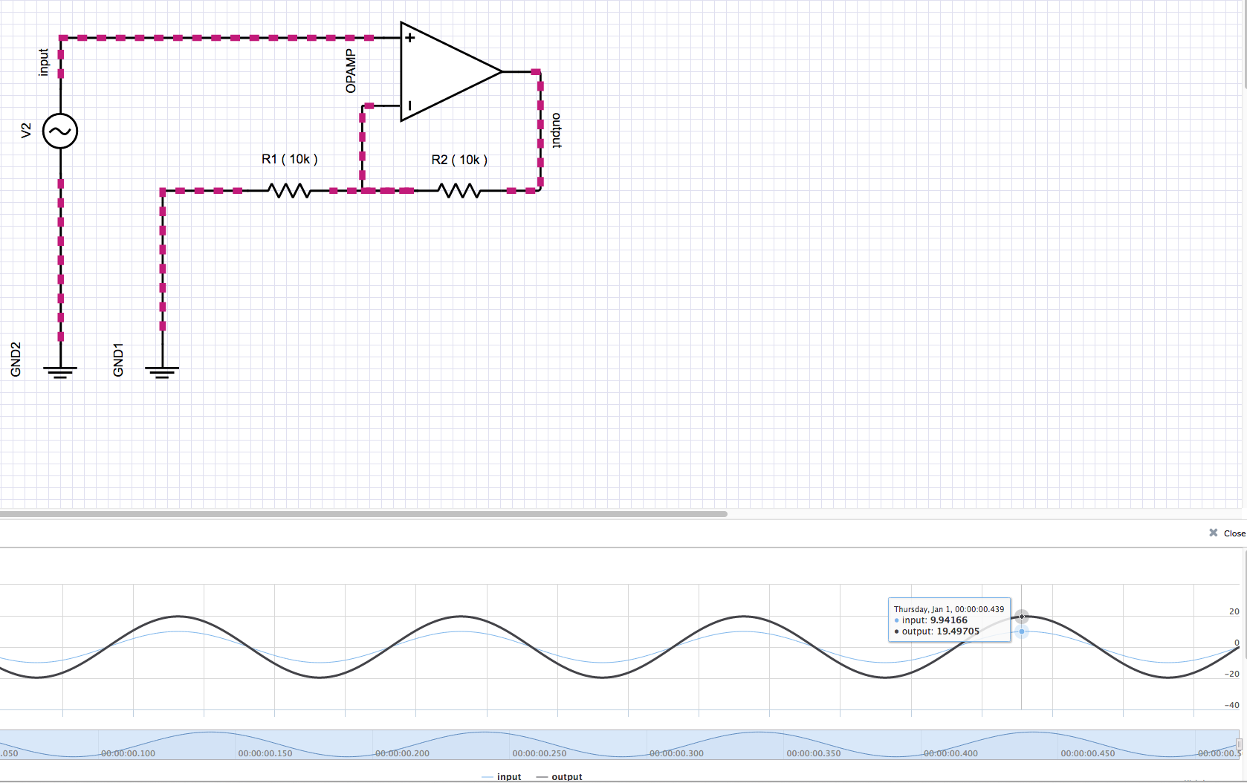1247x783 pixels.
Task: Click the dashed wire from opamp output
Action: tap(540, 131)
